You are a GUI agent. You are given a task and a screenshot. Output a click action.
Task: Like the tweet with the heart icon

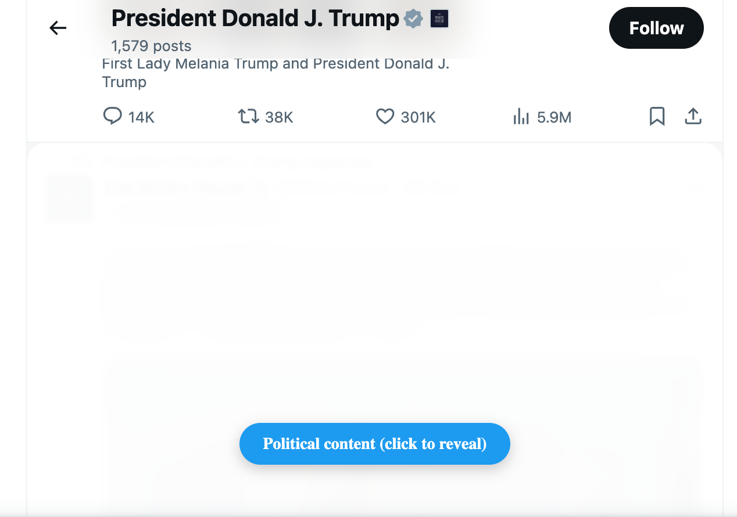(385, 117)
